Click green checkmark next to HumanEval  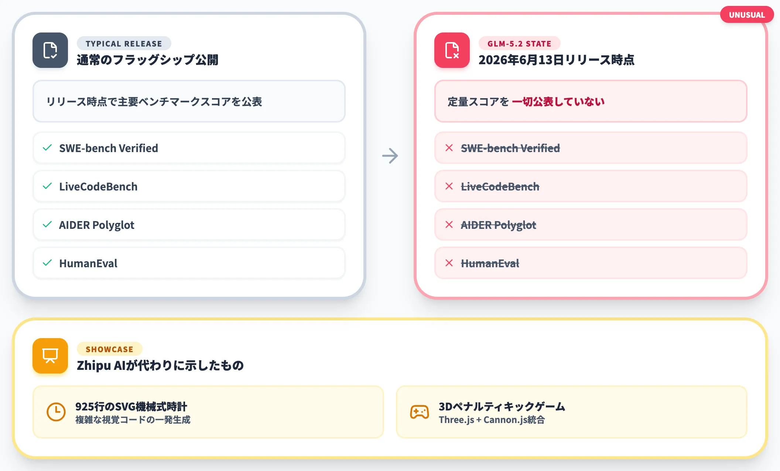click(x=47, y=263)
